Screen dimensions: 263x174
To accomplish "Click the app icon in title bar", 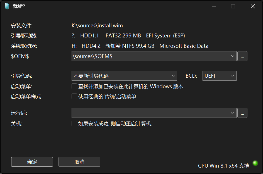I will (x=7, y=6).
